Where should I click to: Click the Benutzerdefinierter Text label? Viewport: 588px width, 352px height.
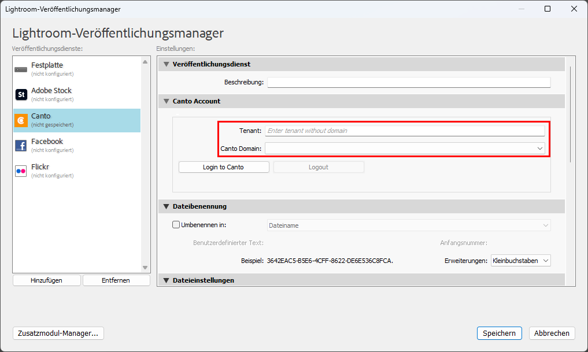[228, 243]
